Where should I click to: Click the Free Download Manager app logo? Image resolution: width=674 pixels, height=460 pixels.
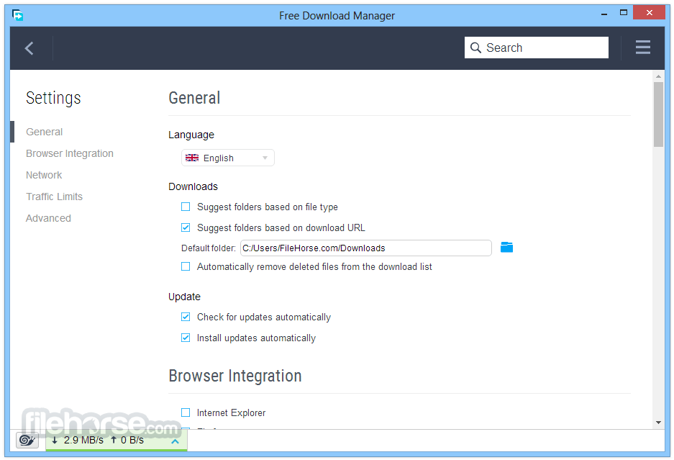[18, 16]
